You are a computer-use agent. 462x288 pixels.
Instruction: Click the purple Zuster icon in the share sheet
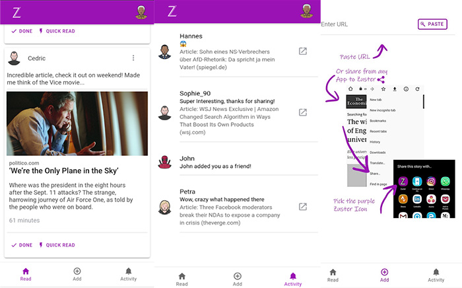(x=403, y=182)
